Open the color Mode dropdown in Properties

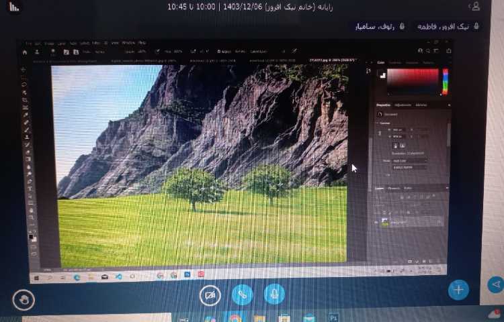point(410,161)
